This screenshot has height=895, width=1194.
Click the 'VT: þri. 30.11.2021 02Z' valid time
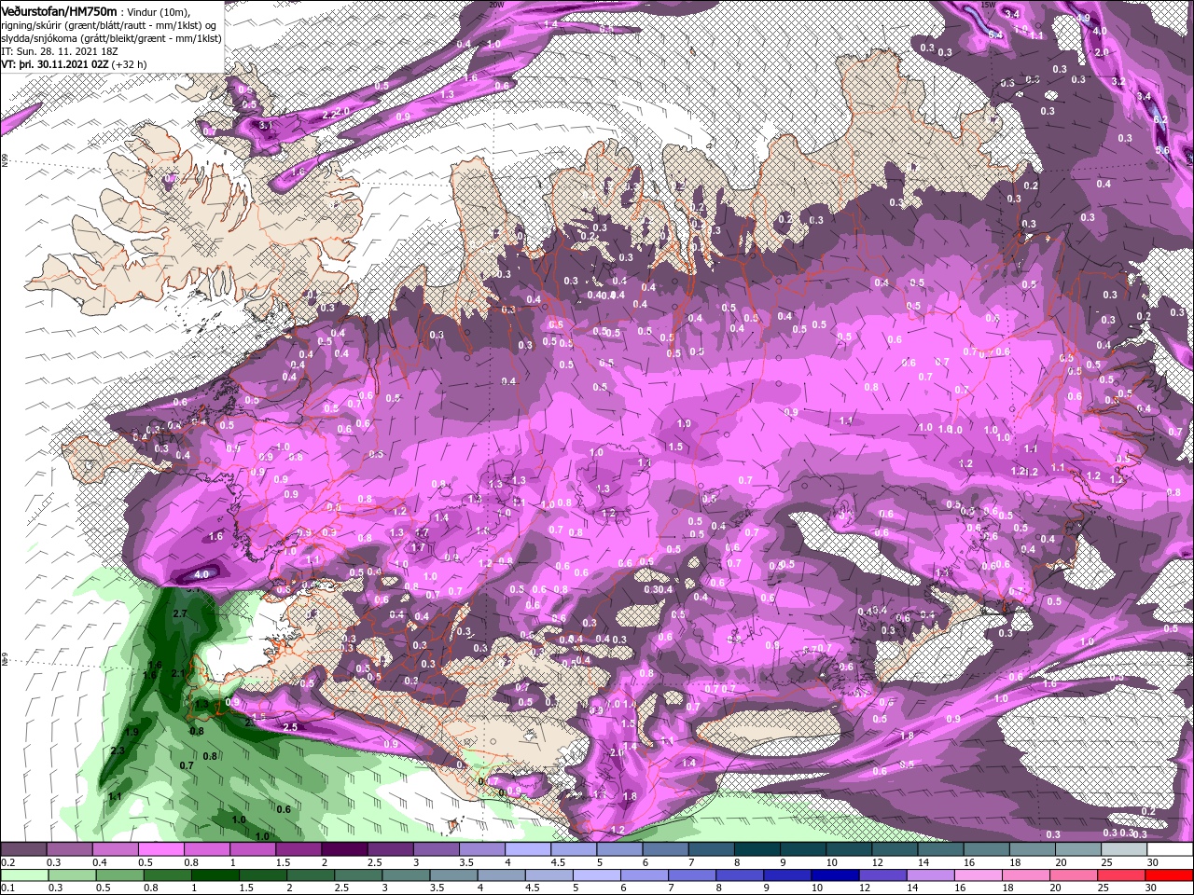54,64
